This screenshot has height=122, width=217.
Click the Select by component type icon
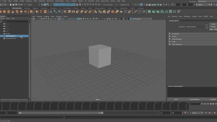point(48,4)
